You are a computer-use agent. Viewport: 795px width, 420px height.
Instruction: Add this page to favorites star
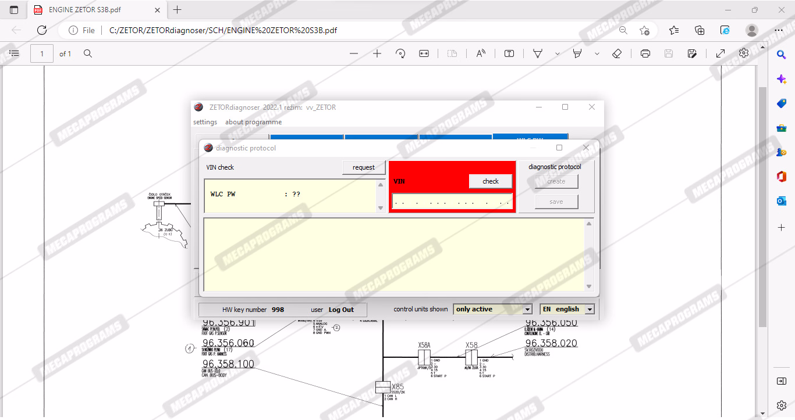pos(644,30)
